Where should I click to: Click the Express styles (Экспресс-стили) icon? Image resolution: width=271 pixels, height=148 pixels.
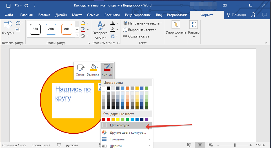click(100, 29)
